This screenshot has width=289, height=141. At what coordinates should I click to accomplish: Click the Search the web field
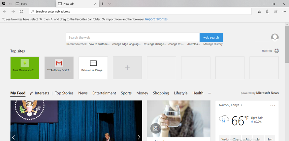click(133, 37)
